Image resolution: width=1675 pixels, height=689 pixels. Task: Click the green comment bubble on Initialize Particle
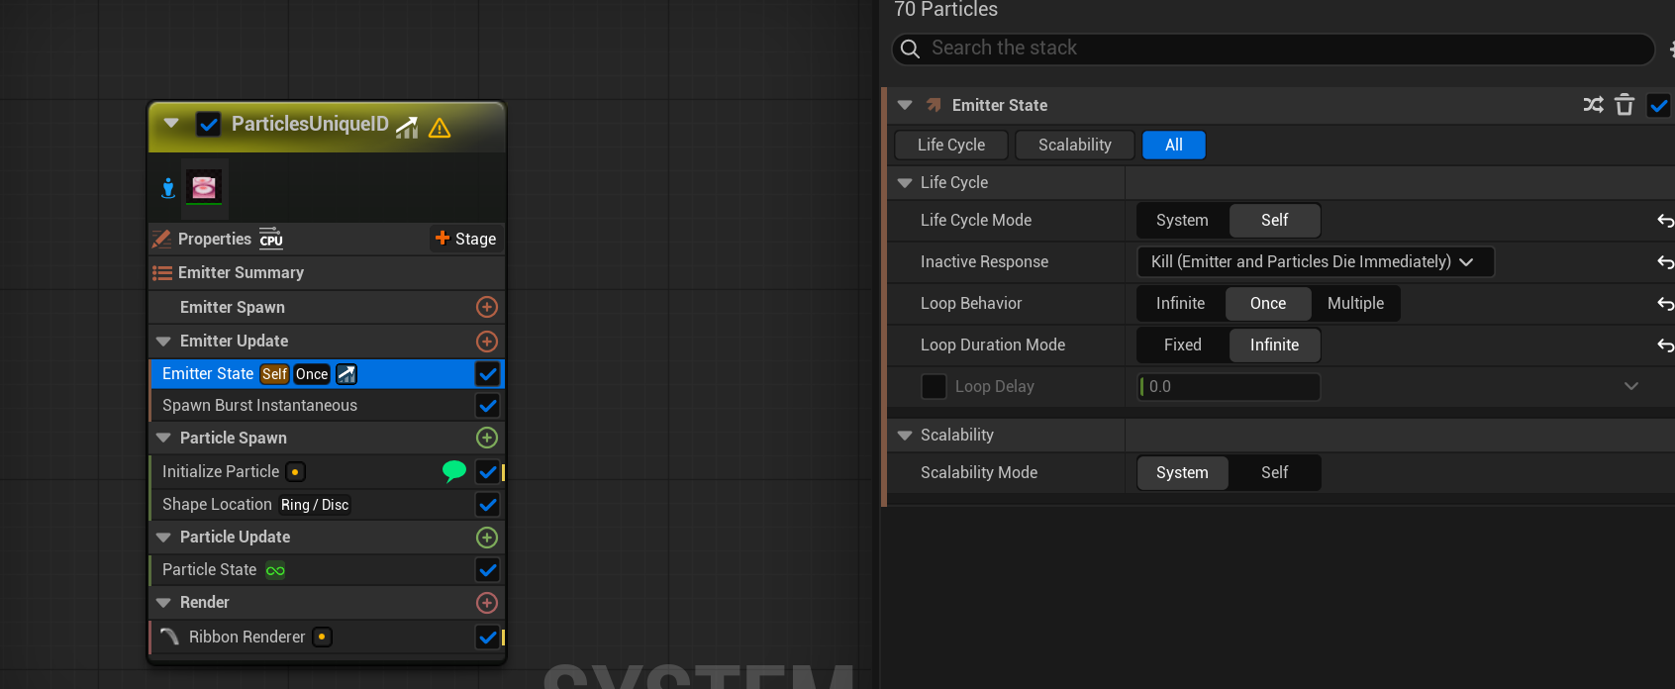coord(453,471)
